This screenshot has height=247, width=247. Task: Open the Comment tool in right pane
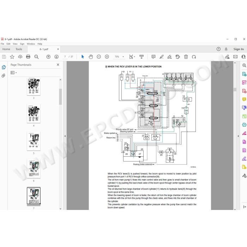tap(244, 100)
